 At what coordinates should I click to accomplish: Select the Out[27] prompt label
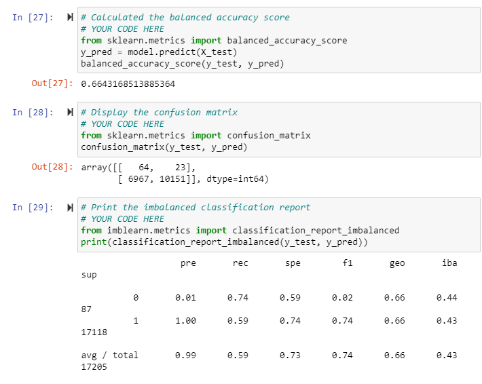coord(52,83)
